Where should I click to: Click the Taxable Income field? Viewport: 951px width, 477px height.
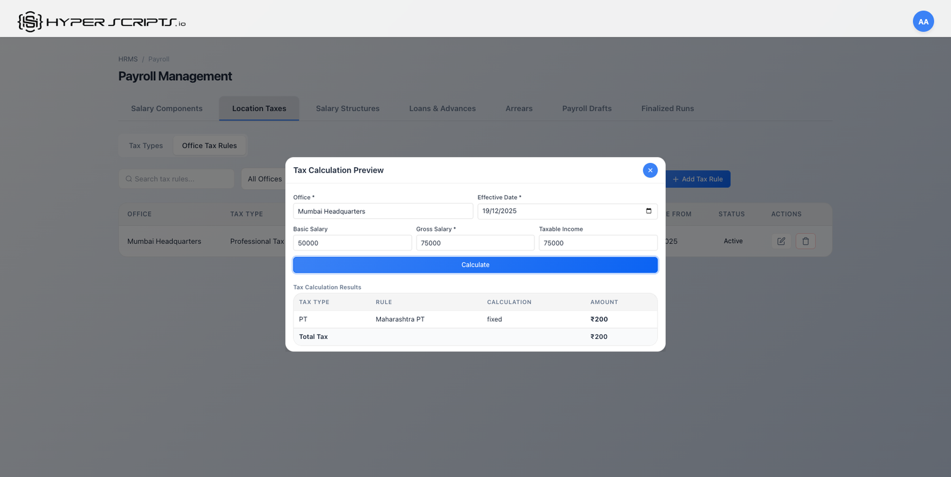597,243
